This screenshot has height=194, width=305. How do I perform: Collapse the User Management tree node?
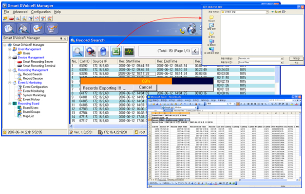(10, 49)
